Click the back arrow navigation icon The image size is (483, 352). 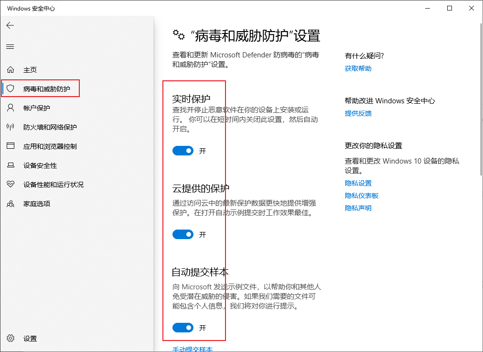coord(10,25)
